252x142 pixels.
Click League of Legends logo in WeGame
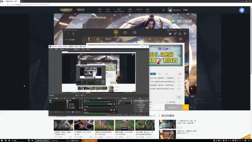tap(90, 39)
